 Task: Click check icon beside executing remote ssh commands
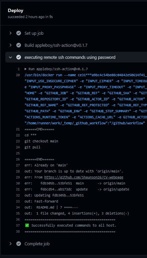(x=19, y=57)
